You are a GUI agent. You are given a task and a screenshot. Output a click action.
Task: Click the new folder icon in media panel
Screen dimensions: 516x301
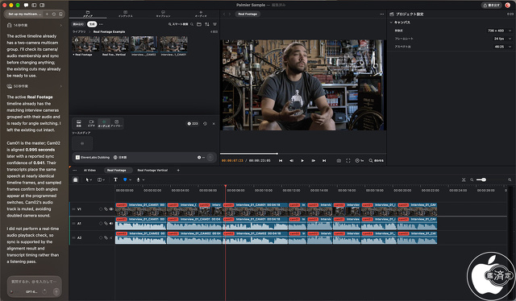199,24
